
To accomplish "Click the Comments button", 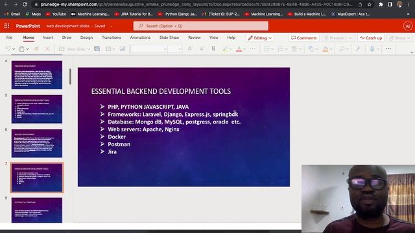I will pos(304,38).
